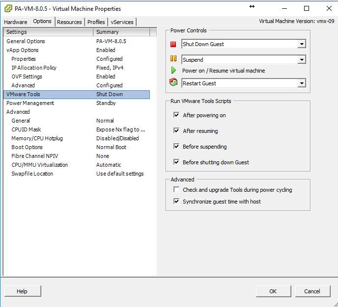Open the vServices tab
This screenshot has width=338, height=307.
coord(122,22)
